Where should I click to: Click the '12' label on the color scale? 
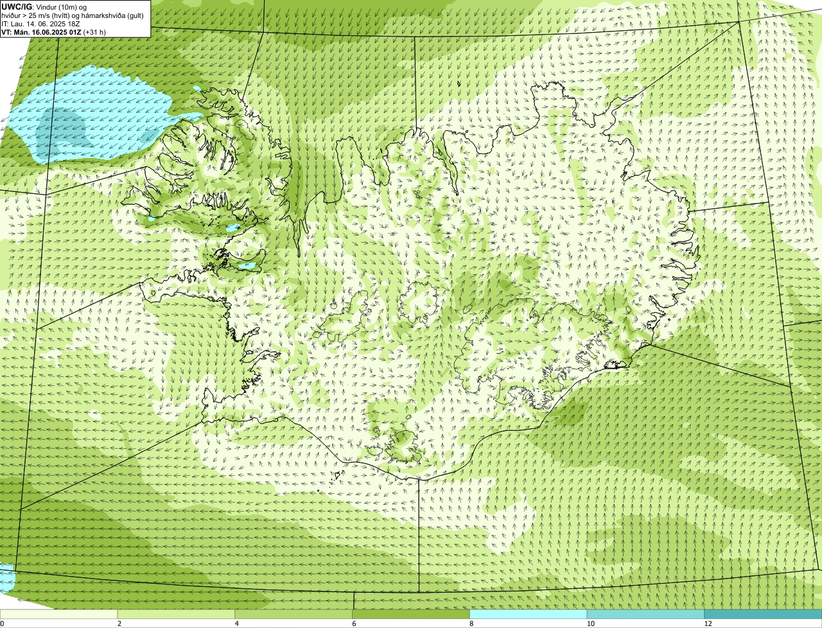707,624
